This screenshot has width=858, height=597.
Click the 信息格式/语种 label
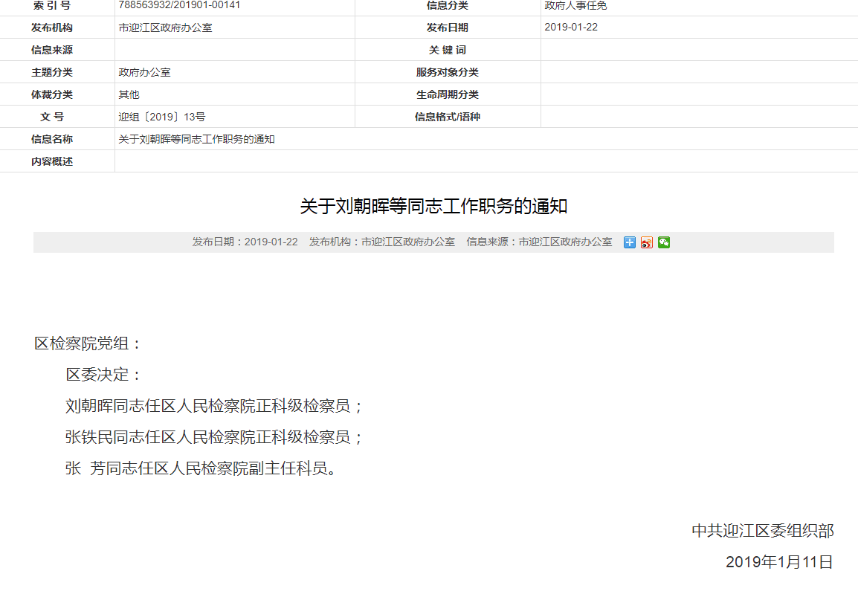447,117
